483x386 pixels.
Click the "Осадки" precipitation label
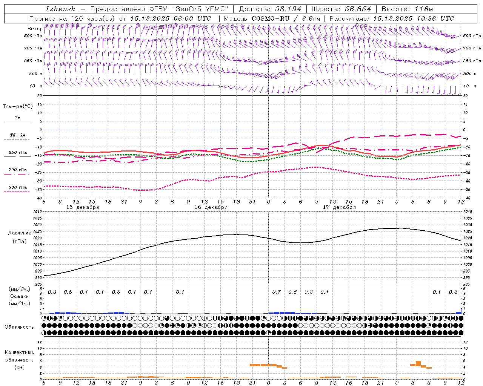(x=19, y=296)
